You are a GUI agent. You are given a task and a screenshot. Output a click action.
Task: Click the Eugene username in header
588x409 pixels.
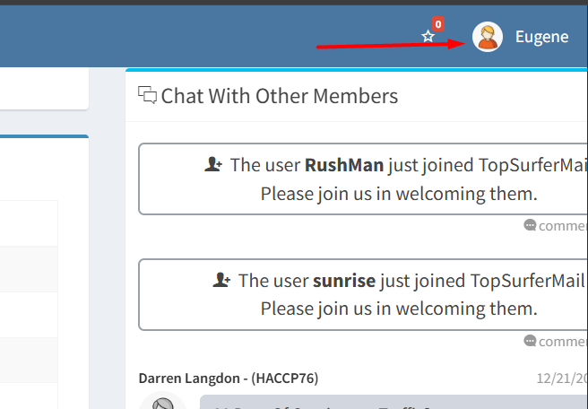pyautogui.click(x=541, y=37)
